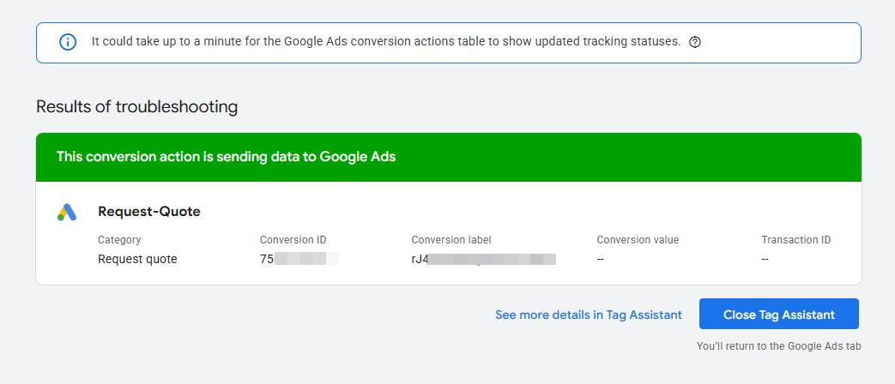Viewport: 895px width, 384px height.
Task: Click the Category column label
Action: click(x=119, y=240)
